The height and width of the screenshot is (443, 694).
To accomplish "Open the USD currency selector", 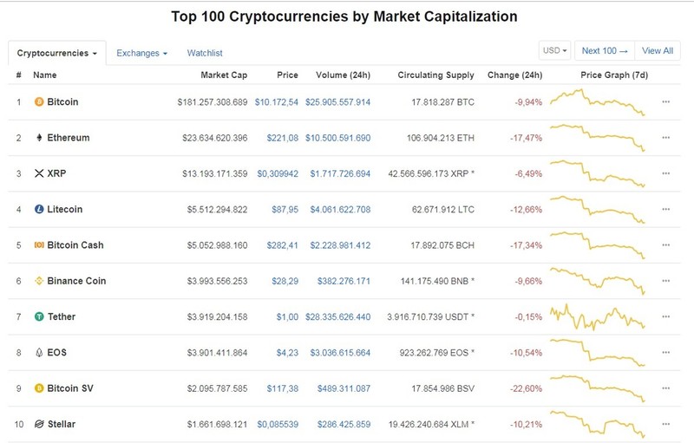I will pyautogui.click(x=554, y=50).
